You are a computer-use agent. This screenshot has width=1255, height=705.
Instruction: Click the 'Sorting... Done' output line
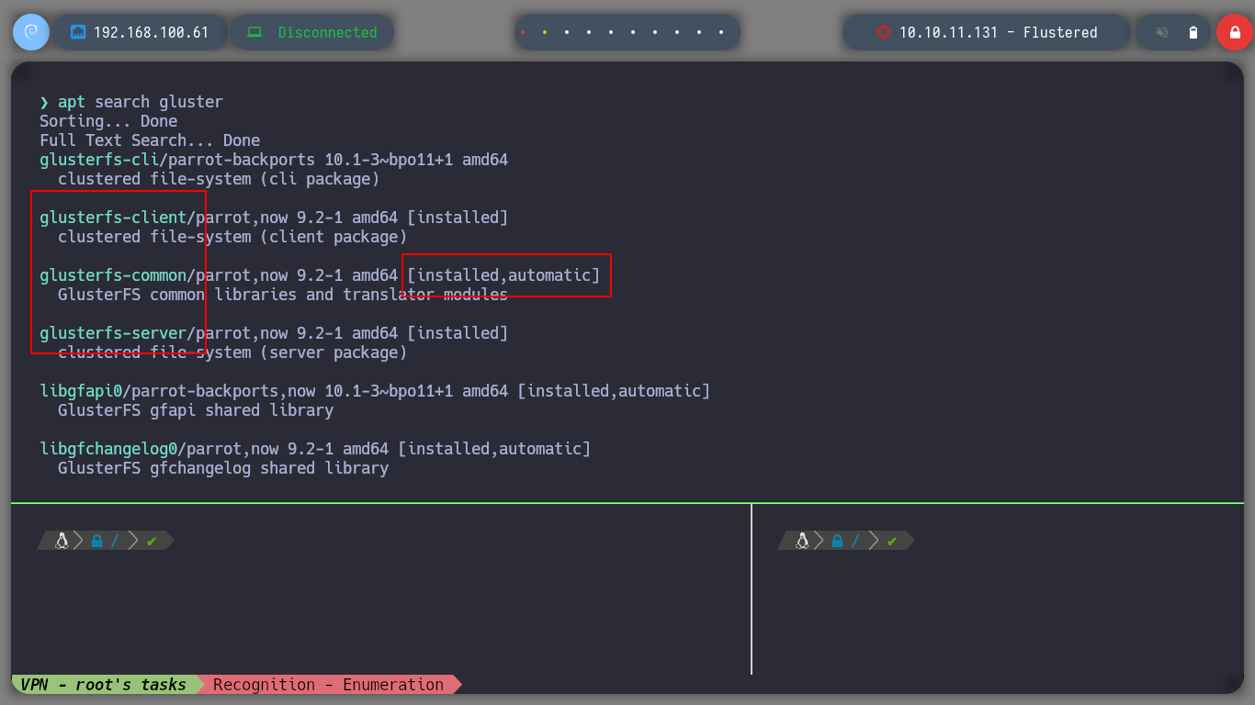click(x=108, y=121)
